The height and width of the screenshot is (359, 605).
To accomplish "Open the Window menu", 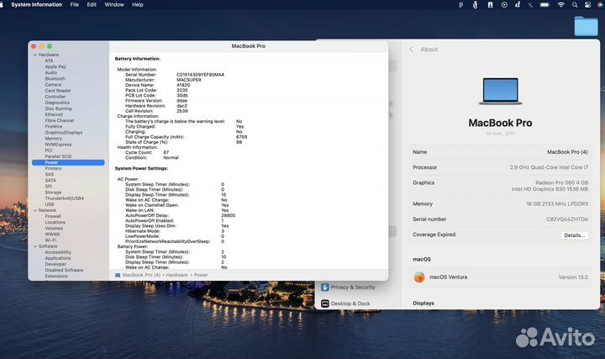I will pos(114,5).
